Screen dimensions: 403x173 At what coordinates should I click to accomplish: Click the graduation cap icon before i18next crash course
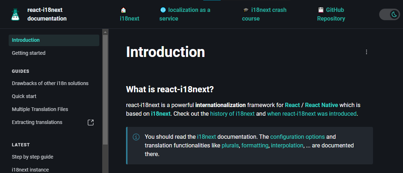click(246, 10)
